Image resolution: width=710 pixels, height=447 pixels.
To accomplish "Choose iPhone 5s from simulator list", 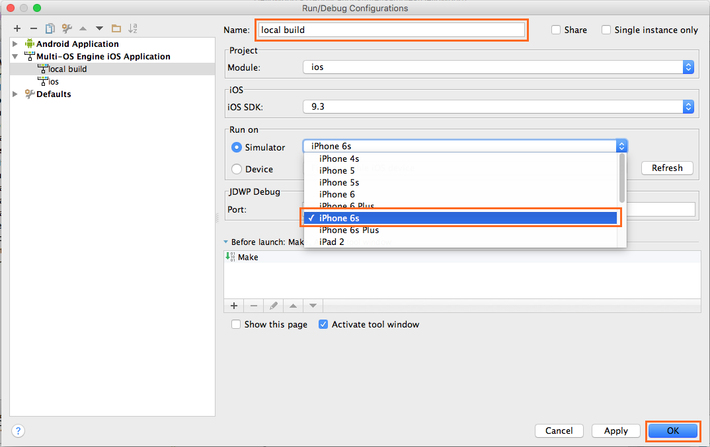I will [461, 182].
